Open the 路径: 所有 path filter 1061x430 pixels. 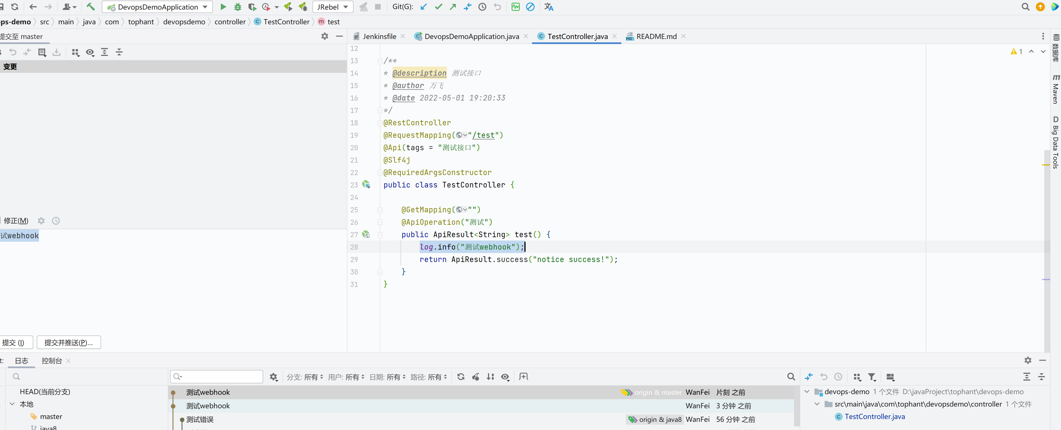coord(429,377)
